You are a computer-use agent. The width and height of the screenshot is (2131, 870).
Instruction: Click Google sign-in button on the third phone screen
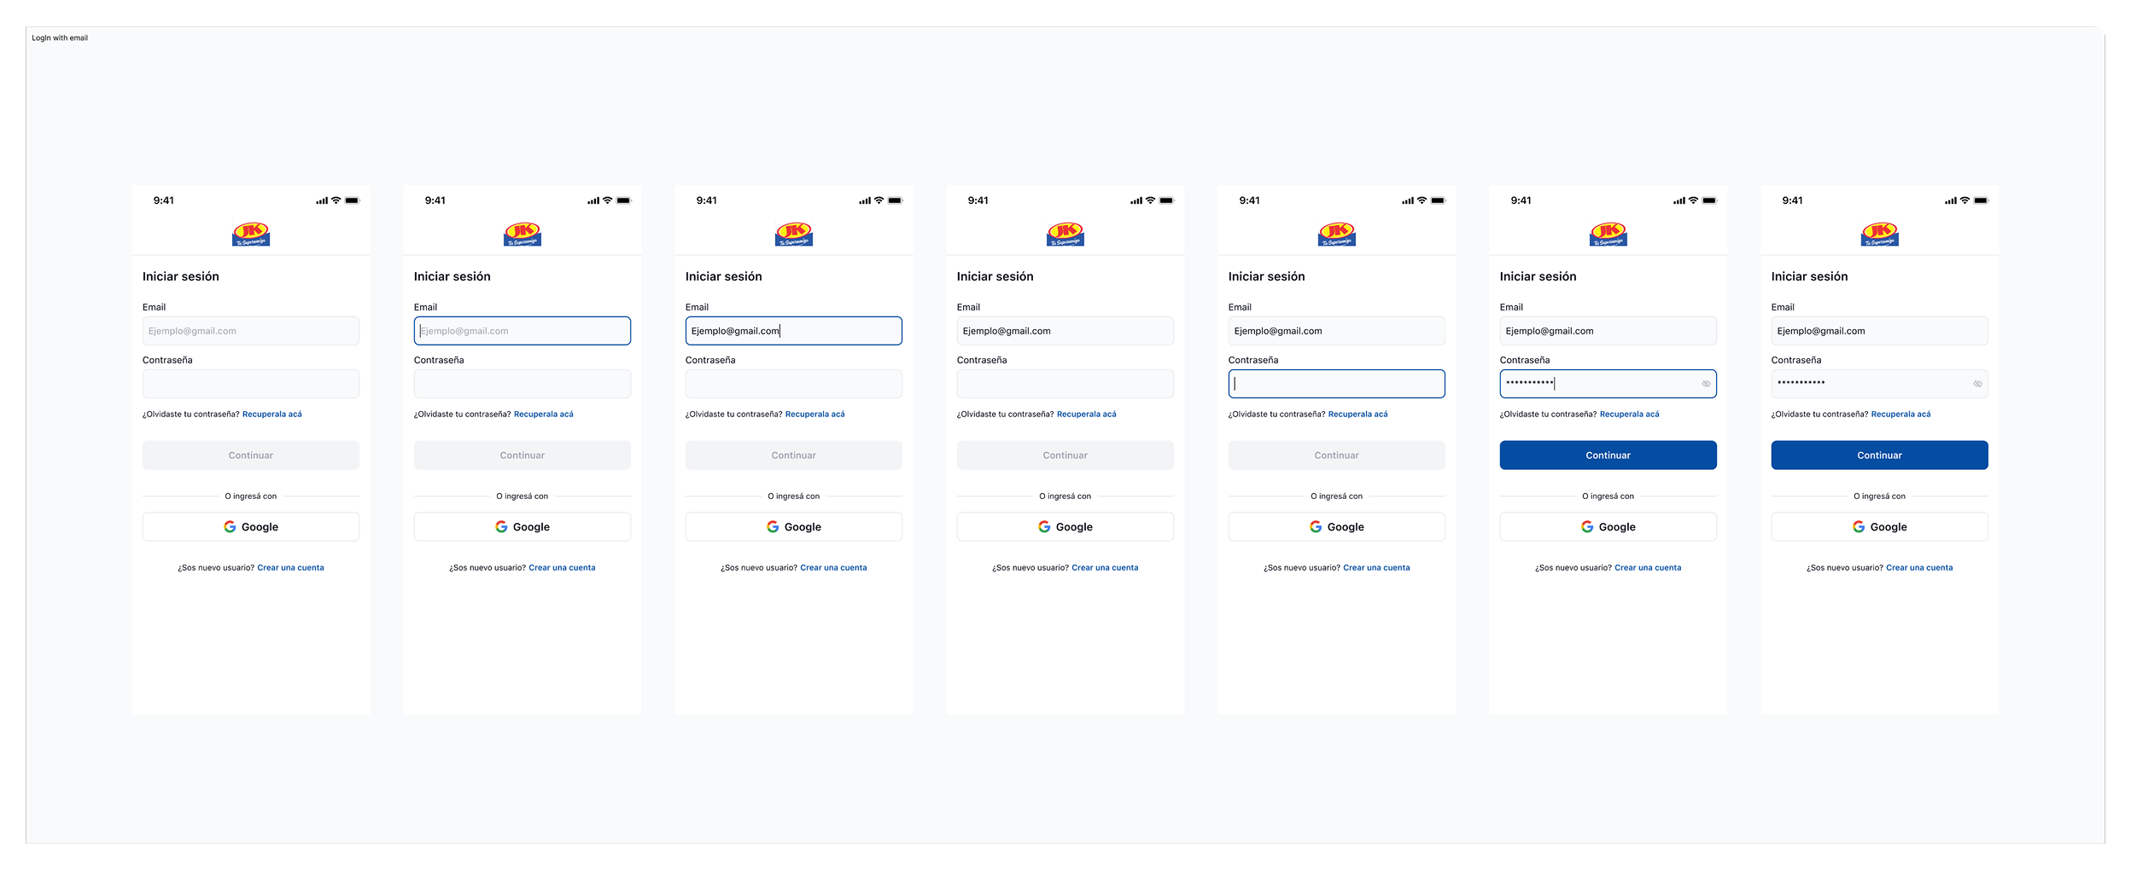point(794,527)
